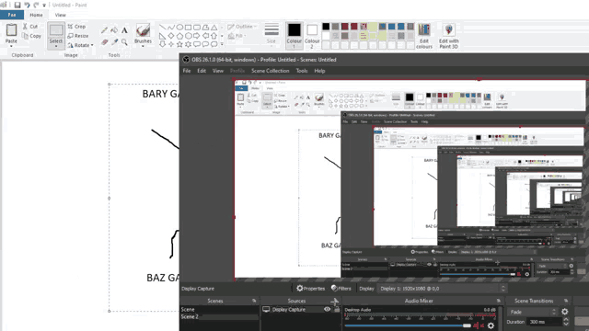
Task: Open the File tab in Paint
Action: (12, 15)
